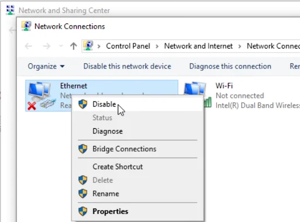Click the address bar network icon
Image resolution: width=300 pixels, height=222 pixels.
coord(88,46)
